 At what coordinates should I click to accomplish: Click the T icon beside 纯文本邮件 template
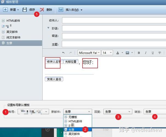pos(3,38)
